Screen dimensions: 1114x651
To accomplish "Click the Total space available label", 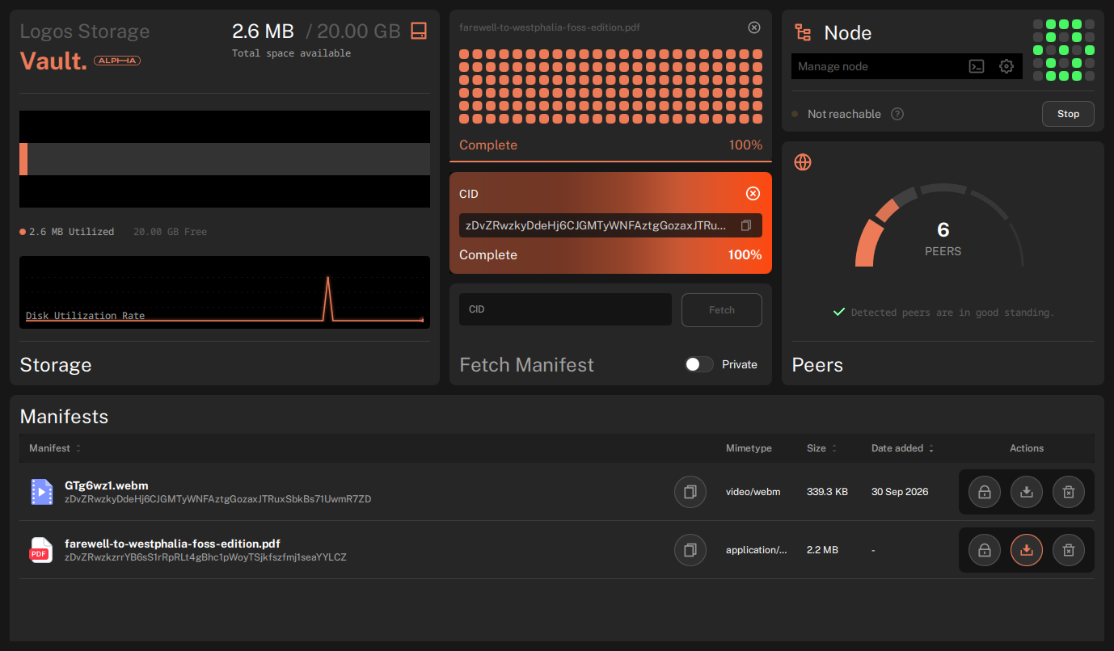I will [x=291, y=53].
